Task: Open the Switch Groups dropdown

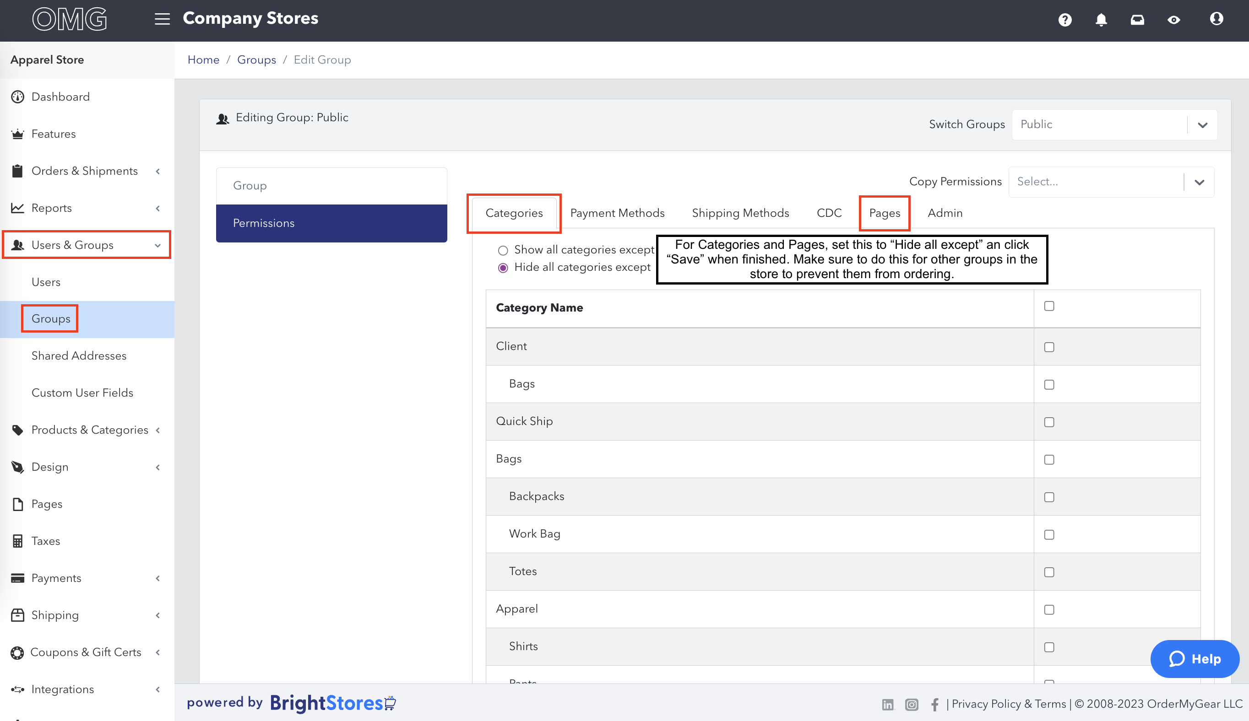Action: (x=1114, y=124)
